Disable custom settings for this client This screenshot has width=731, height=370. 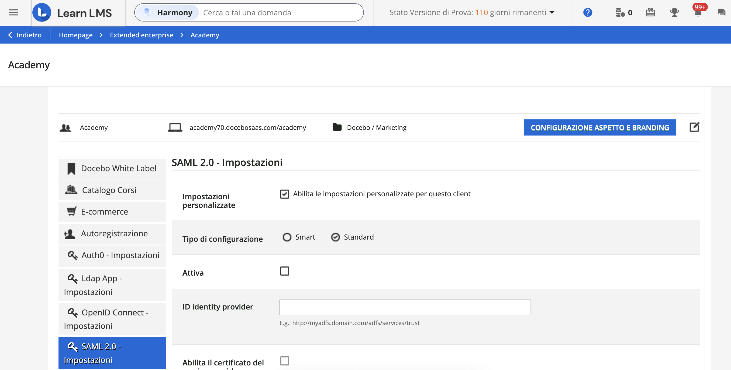pyautogui.click(x=285, y=194)
